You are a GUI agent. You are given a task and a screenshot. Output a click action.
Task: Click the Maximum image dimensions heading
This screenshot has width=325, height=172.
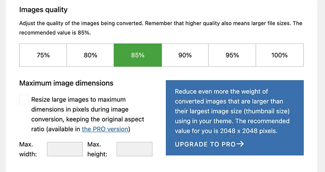click(x=66, y=83)
